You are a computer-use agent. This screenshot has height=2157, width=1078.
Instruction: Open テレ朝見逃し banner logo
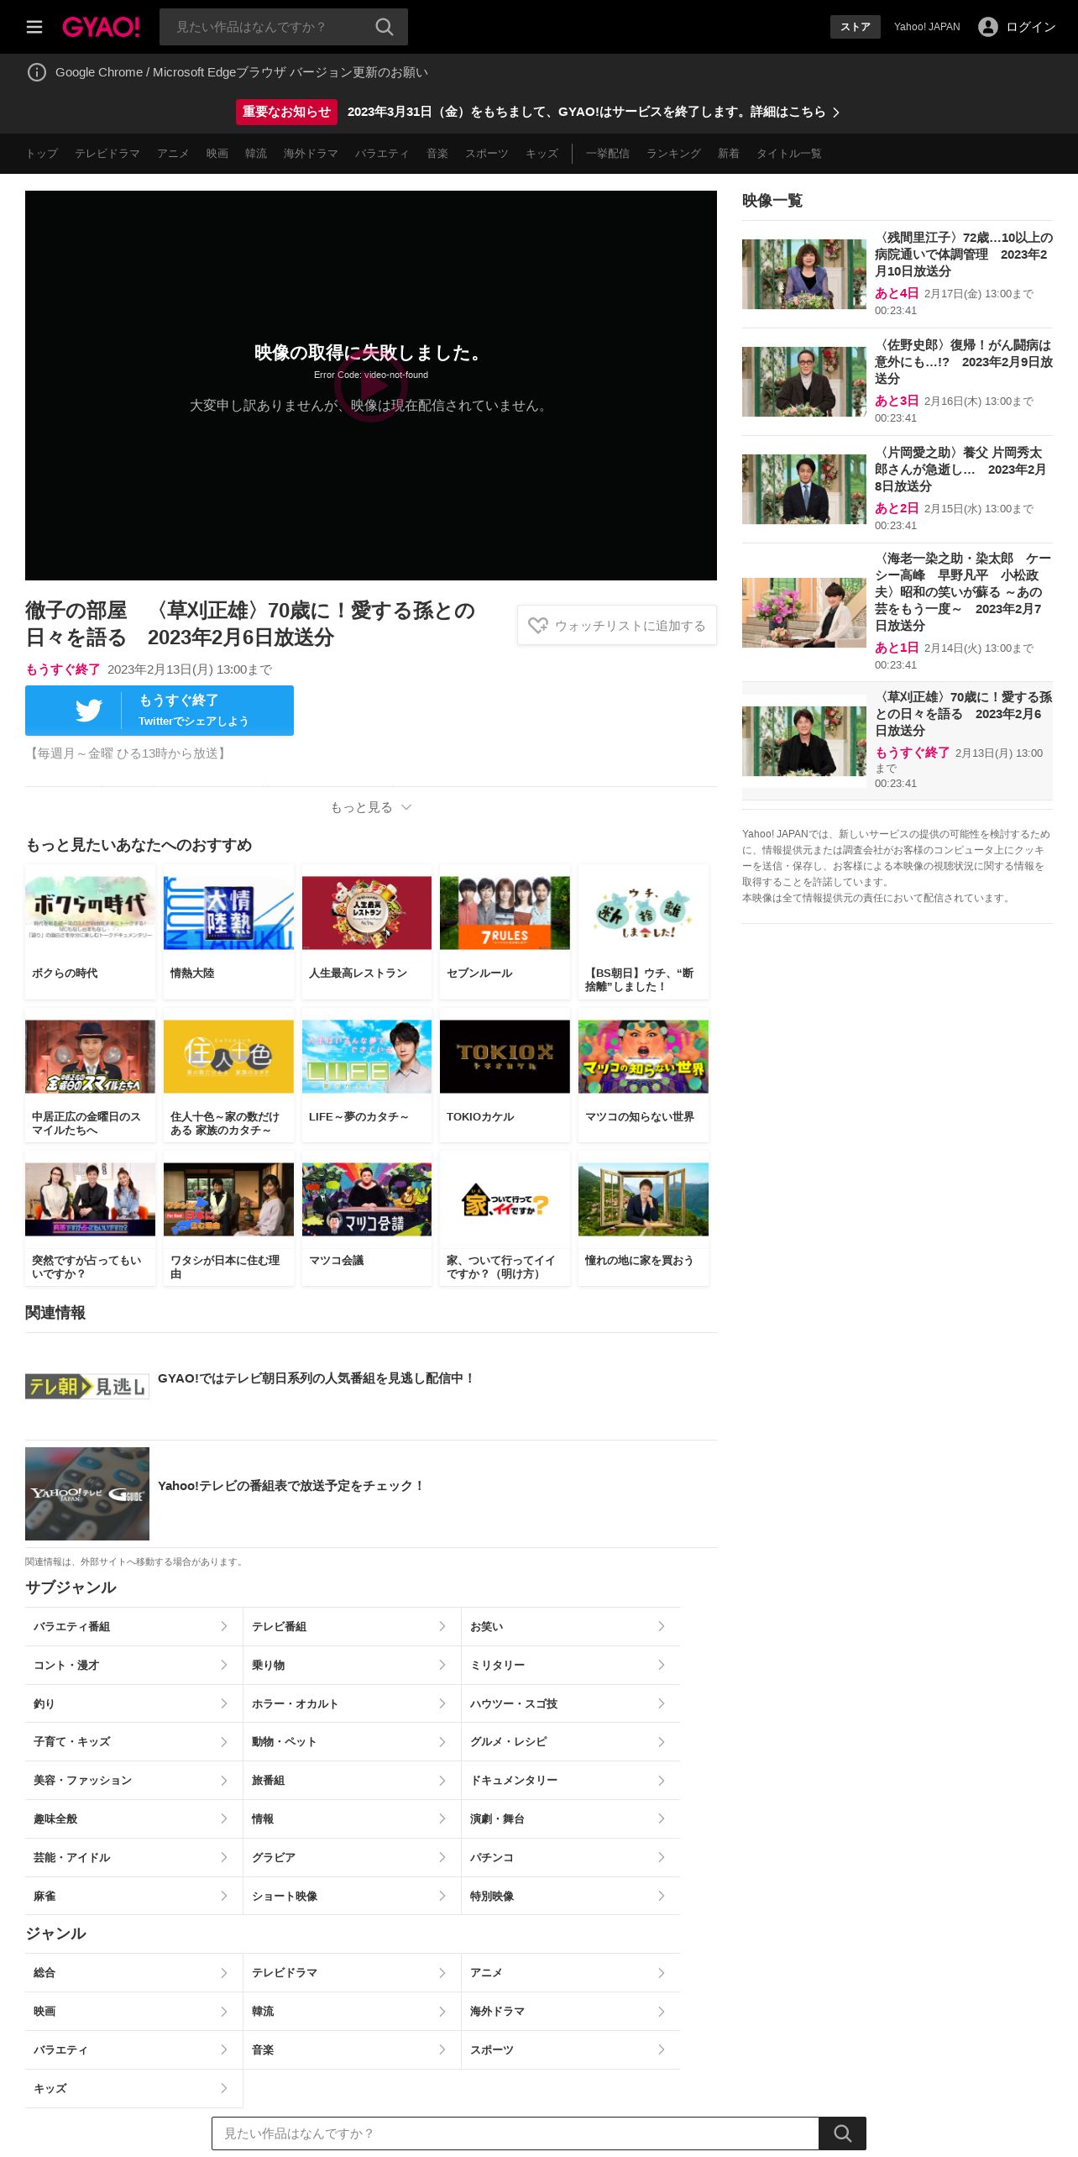tap(87, 1387)
